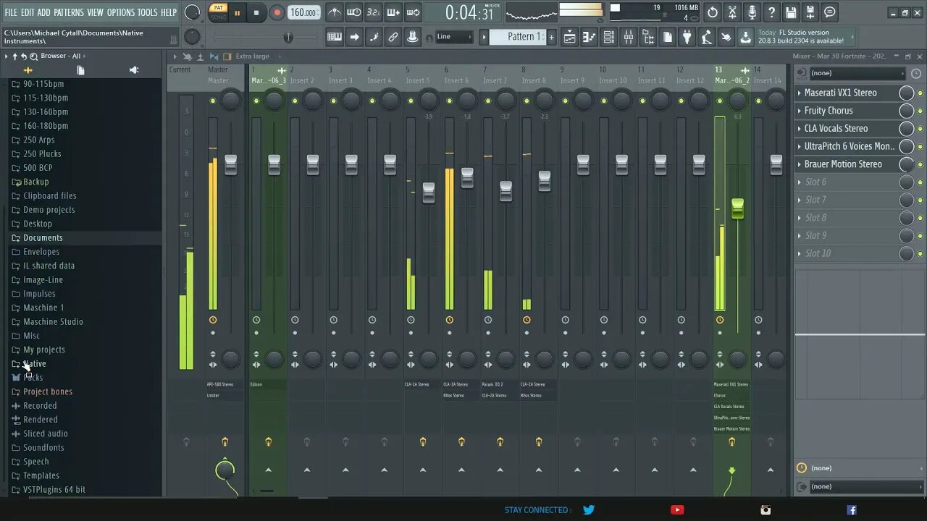Toggle the 3.2.1 countdown before recording

click(x=374, y=12)
